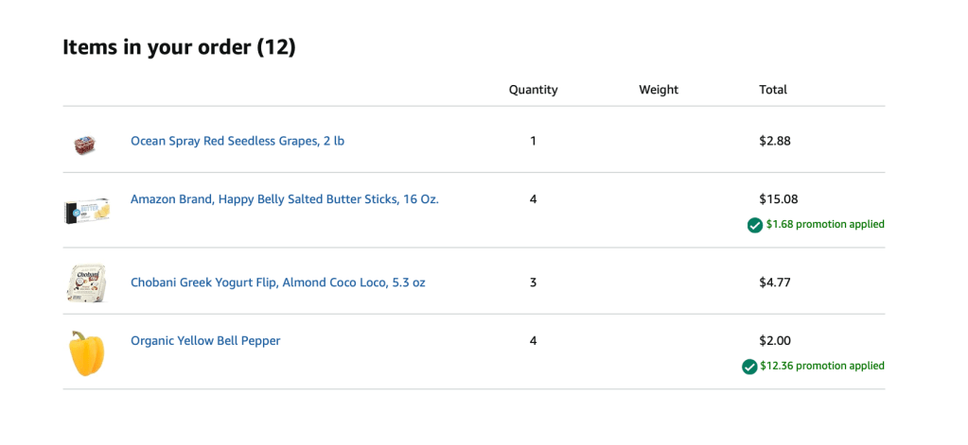Click the Total column header
The height and width of the screenshot is (445, 968).
[x=773, y=90]
